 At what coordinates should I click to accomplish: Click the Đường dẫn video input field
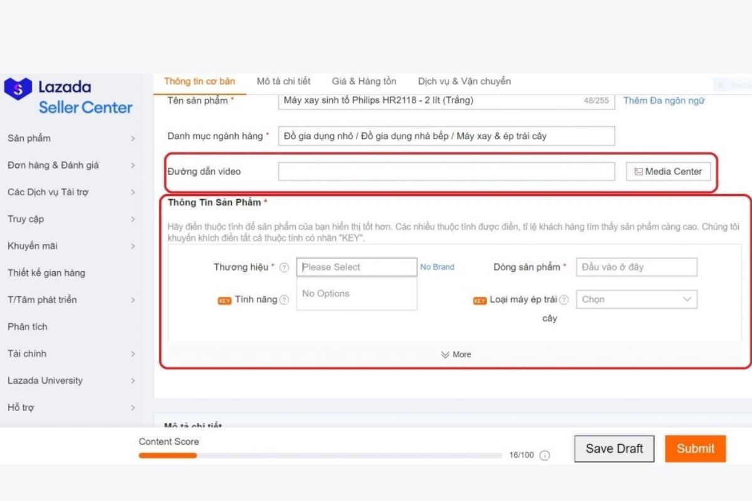coord(446,172)
